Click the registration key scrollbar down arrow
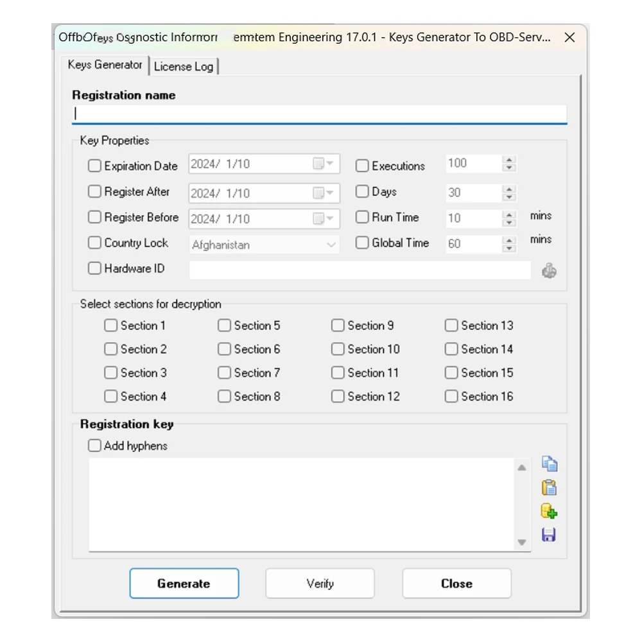The height and width of the screenshot is (642, 642). point(522,542)
